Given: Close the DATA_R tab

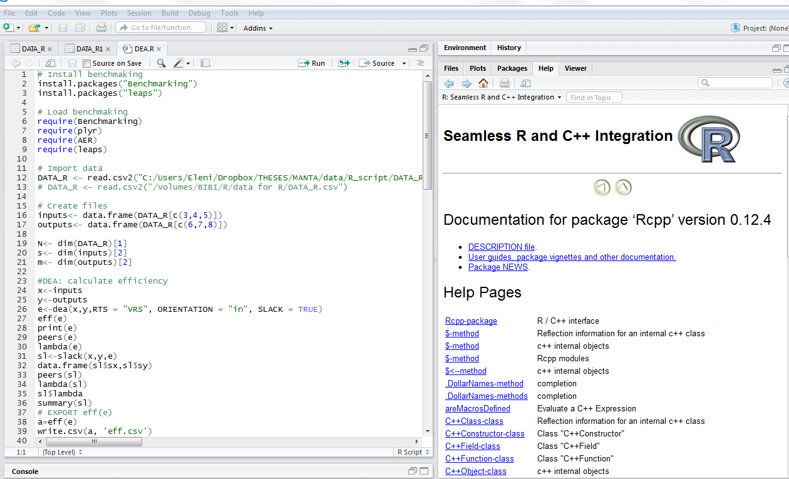Looking at the screenshot, I should [50, 49].
